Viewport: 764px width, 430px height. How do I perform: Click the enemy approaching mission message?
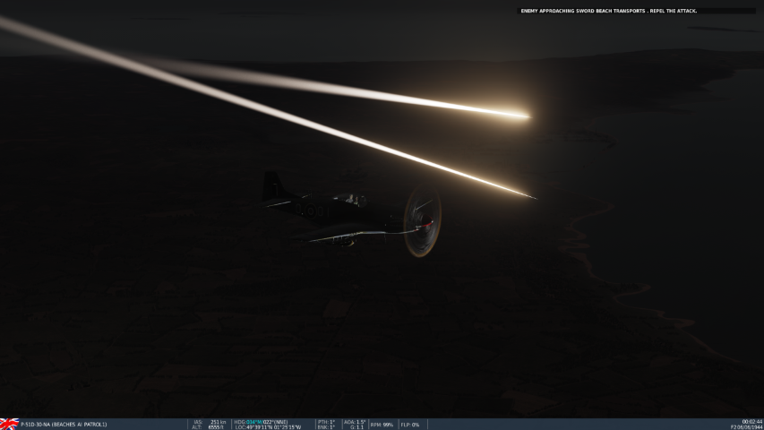[x=608, y=11]
